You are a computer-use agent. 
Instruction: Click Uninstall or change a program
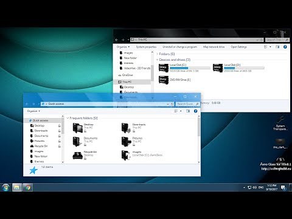tap(179, 47)
